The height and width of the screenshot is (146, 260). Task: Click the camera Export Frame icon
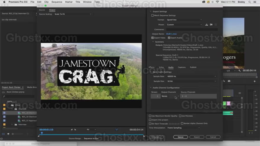[x=229, y=81]
